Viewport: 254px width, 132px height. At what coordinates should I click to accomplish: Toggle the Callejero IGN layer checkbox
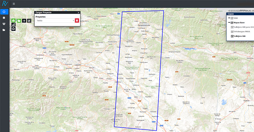[232, 36]
